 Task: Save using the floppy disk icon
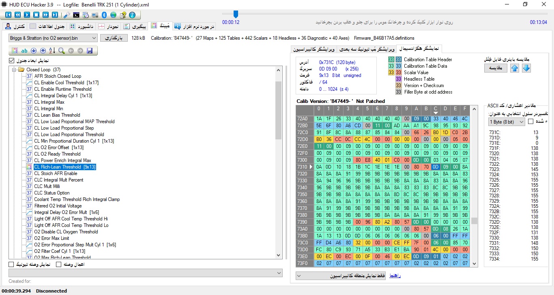point(90,51)
